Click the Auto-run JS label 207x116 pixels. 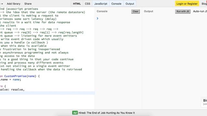tap(200, 11)
